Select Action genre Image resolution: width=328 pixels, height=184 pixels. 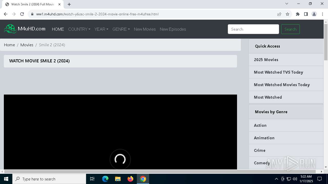(x=286, y=125)
